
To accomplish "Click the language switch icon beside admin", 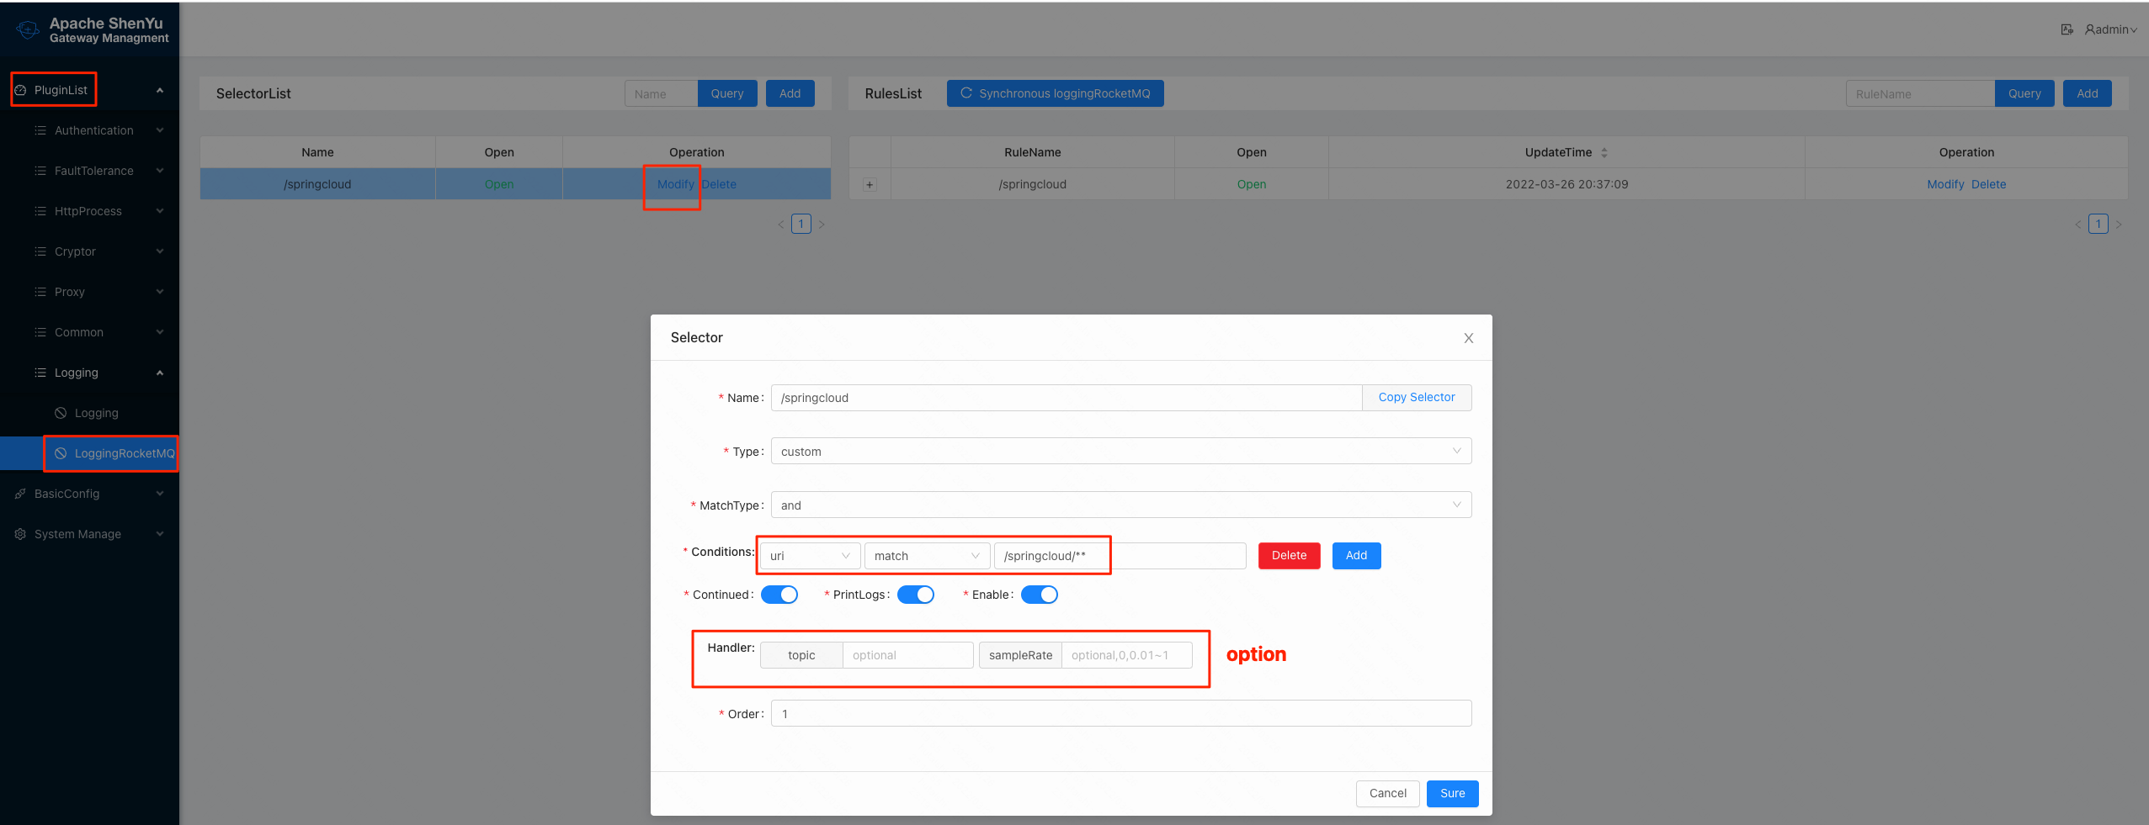I will click(2067, 29).
